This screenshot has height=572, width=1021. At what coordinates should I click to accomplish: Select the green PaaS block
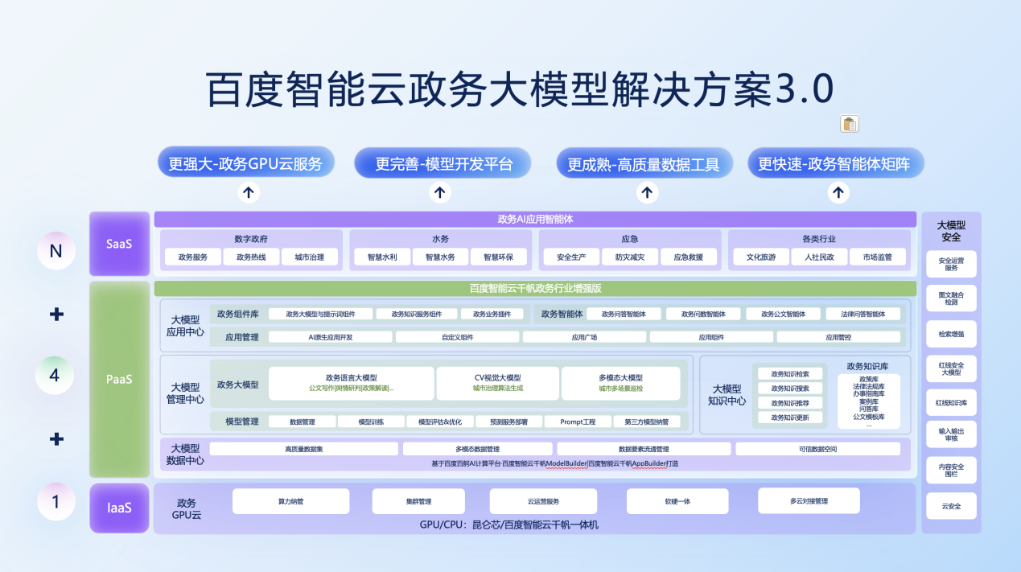click(119, 379)
